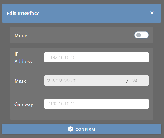The height and width of the screenshot is (138, 164).
Task: Click the IP Address label
Action: click(x=23, y=58)
